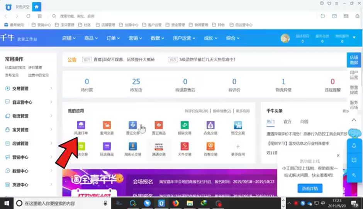Open the 超级交易 green app icon
This screenshot has height=209, width=363.
pos(185,125)
